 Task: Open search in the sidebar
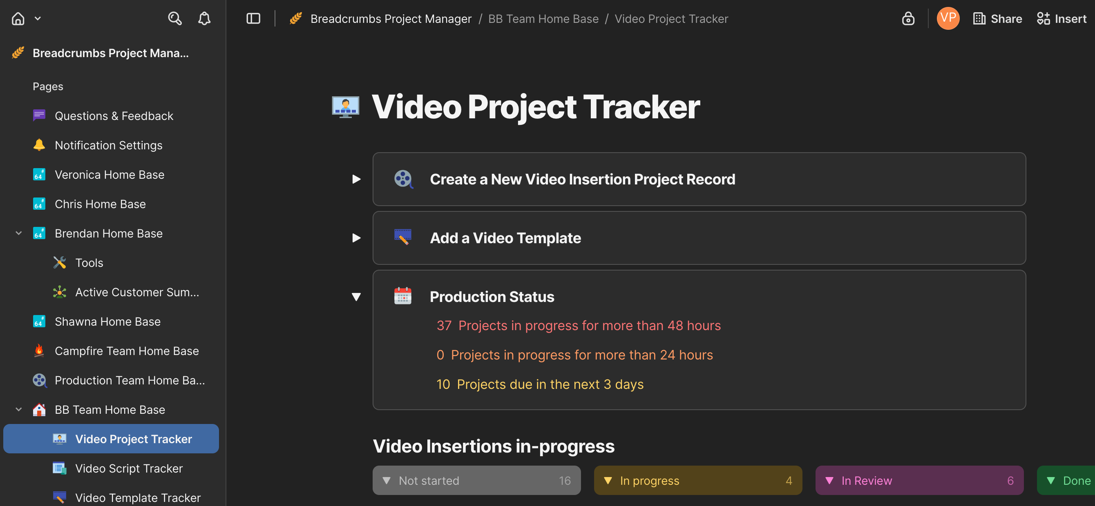click(175, 18)
